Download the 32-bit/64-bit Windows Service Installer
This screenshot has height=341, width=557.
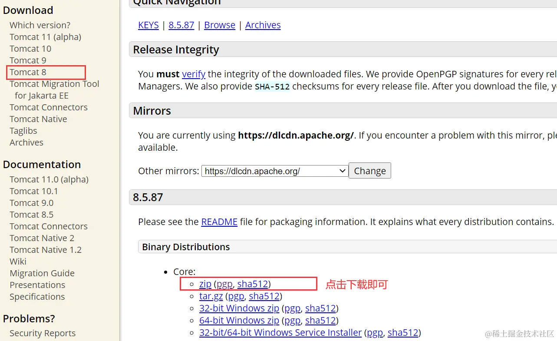(x=280, y=333)
